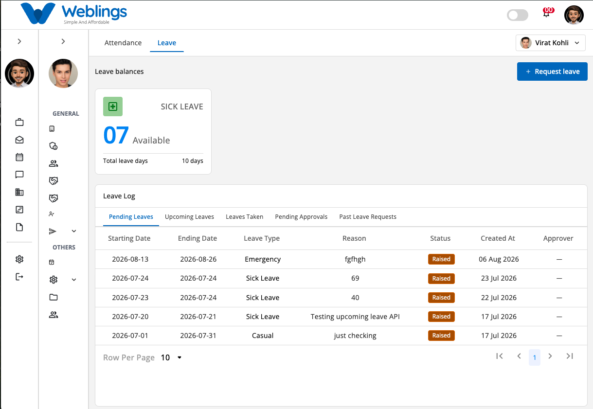Expand the sidebar using chevron above bearded avatar

click(x=19, y=41)
